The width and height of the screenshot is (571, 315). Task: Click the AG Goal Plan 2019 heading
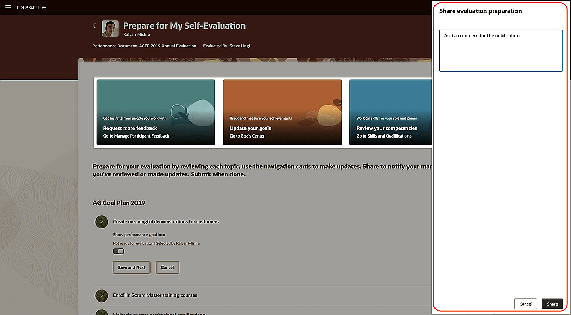pos(119,203)
